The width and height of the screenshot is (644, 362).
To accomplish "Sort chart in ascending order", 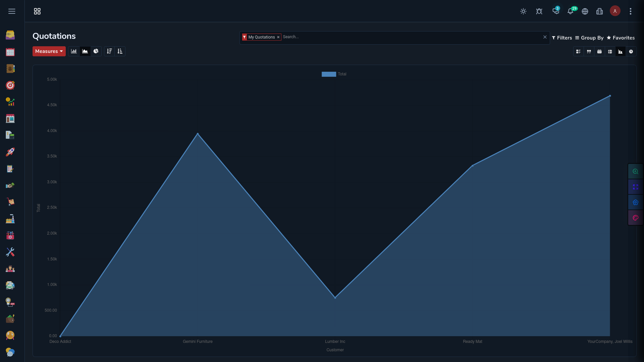I will pyautogui.click(x=120, y=51).
